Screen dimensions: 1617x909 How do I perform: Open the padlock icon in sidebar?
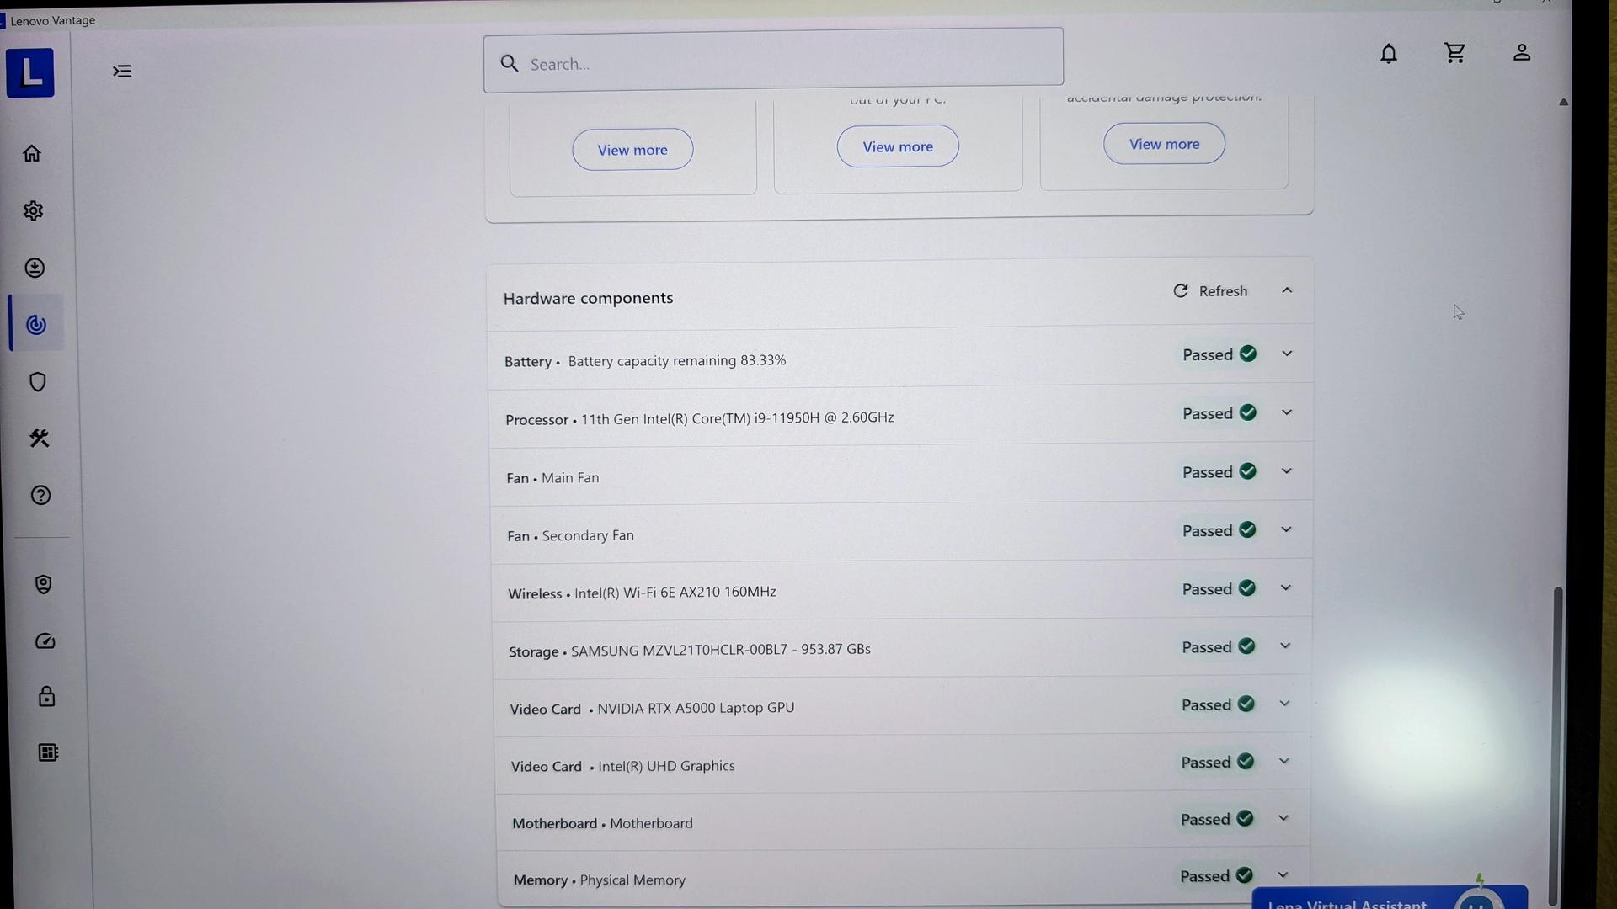(x=46, y=696)
